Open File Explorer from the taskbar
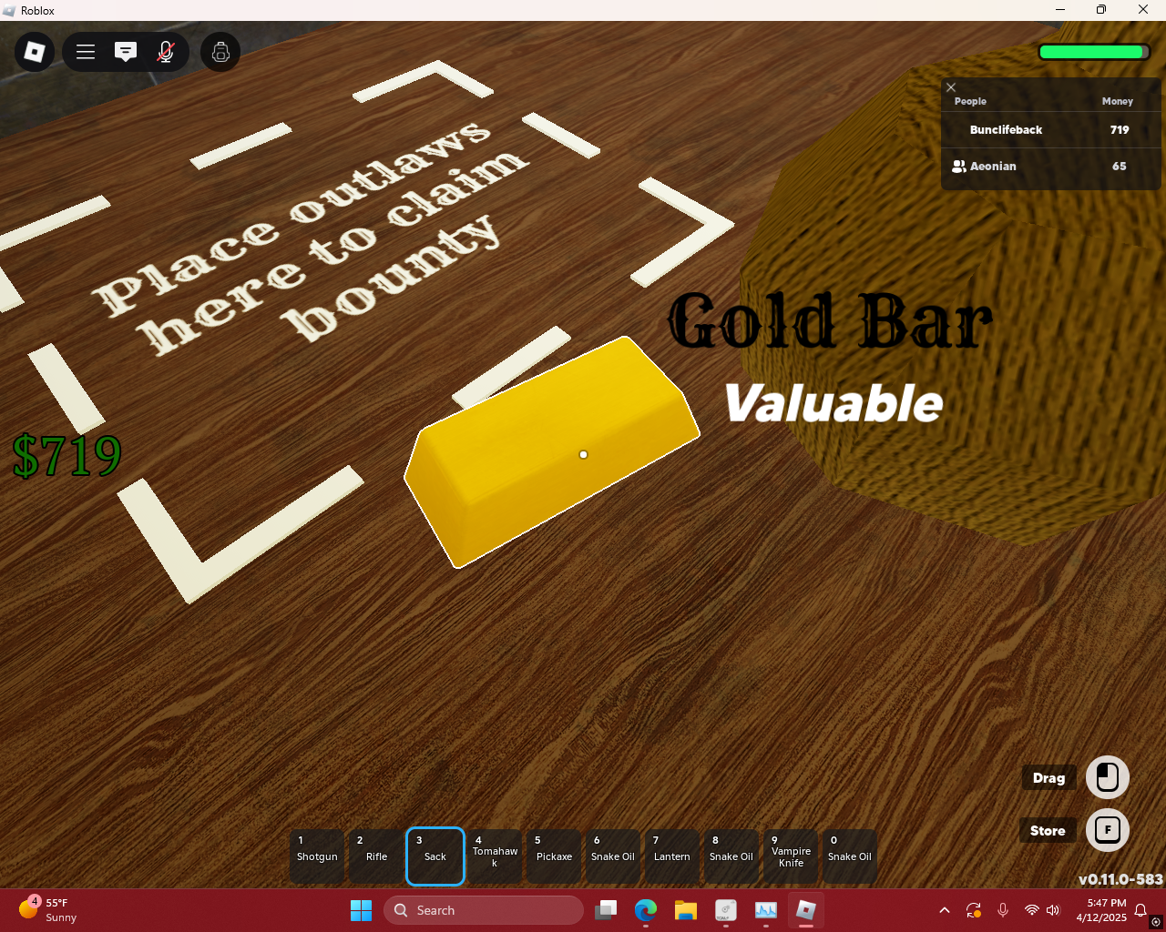Image resolution: width=1166 pixels, height=932 pixels. (x=686, y=910)
